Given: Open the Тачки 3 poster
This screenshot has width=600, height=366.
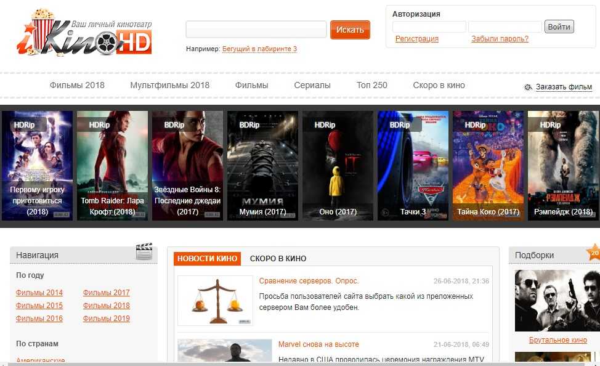Looking at the screenshot, I should [x=413, y=165].
